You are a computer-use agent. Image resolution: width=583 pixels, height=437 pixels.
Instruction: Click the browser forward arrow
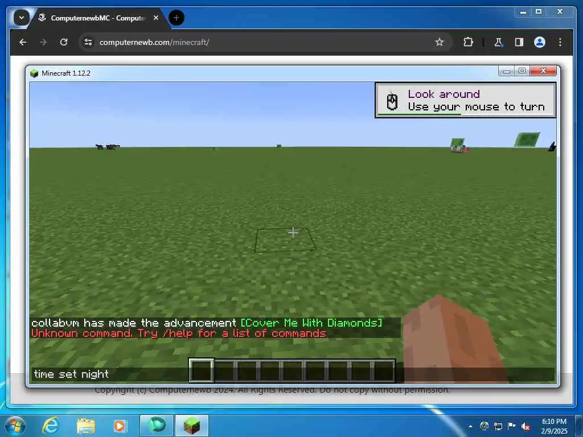coord(43,42)
